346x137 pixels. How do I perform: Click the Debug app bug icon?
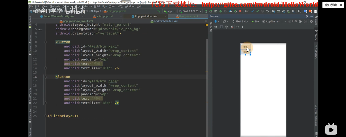pos(221,11)
